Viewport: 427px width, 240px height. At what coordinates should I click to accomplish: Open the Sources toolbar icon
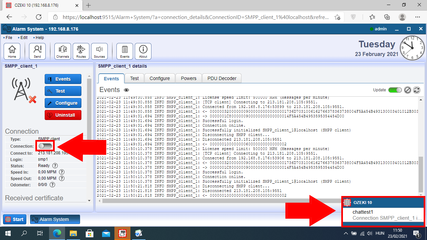[x=99, y=51]
